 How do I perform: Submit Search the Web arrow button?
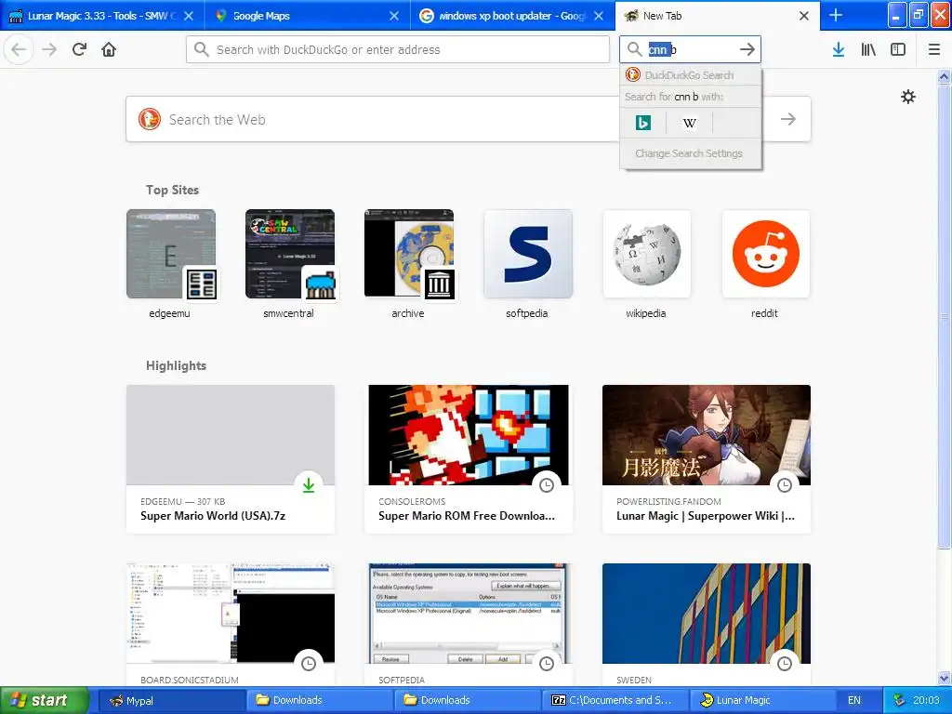tap(788, 119)
